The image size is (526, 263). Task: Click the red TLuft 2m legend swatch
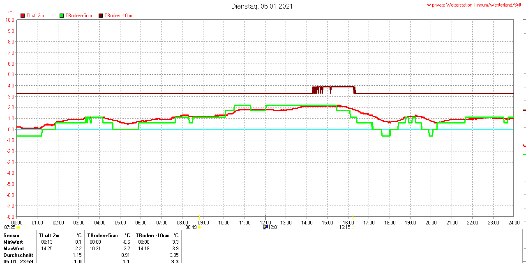point(23,16)
